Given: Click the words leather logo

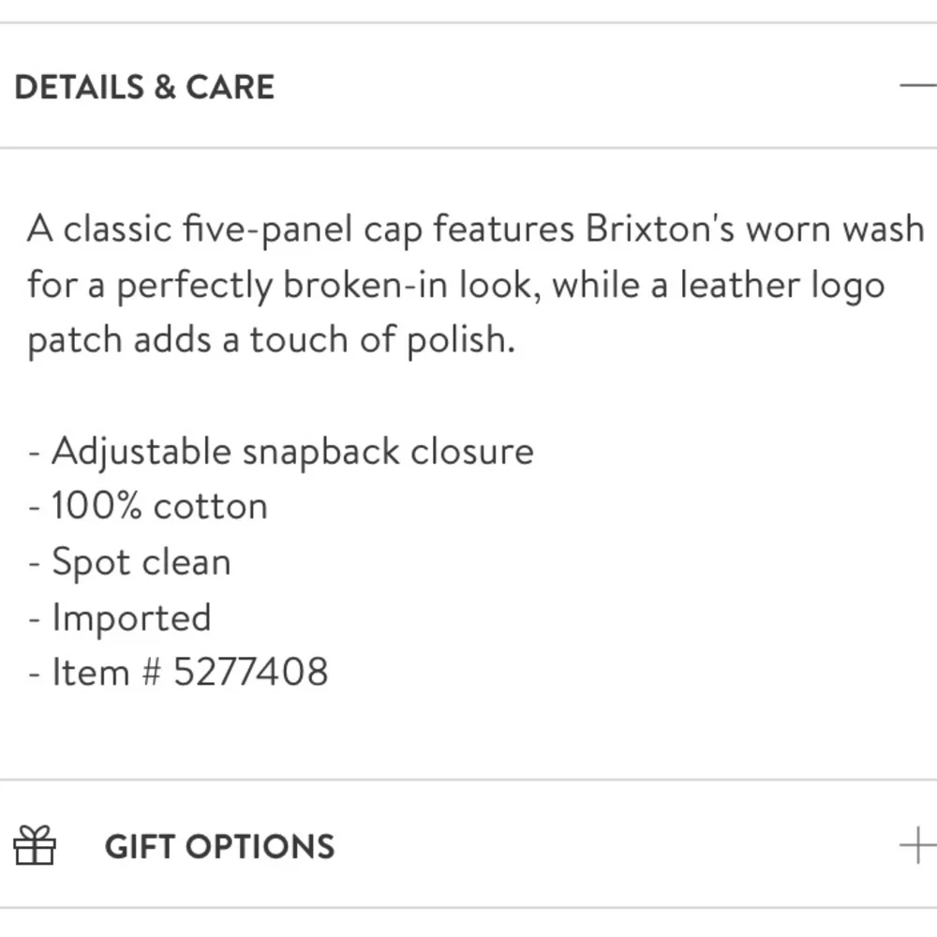Looking at the screenshot, I should [782, 286].
